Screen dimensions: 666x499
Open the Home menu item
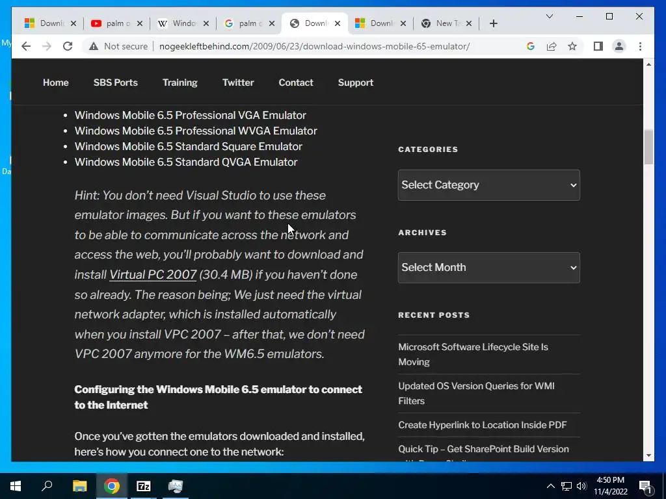point(56,83)
